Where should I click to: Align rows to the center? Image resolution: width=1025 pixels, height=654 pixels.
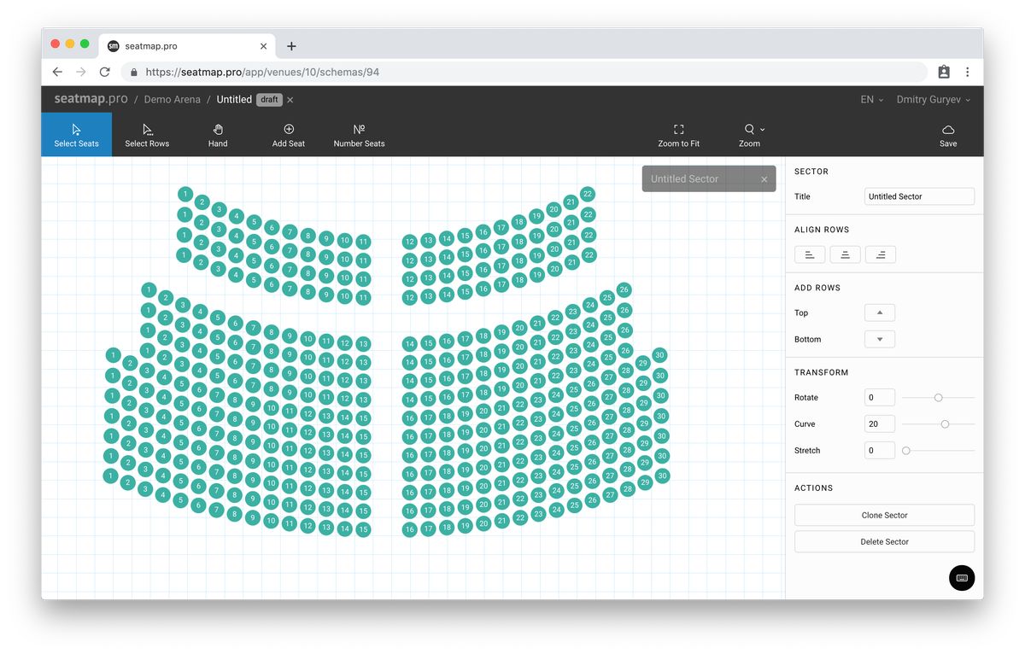(845, 254)
